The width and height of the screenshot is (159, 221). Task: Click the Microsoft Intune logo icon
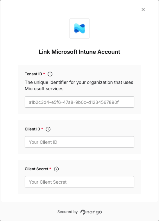(79, 28)
